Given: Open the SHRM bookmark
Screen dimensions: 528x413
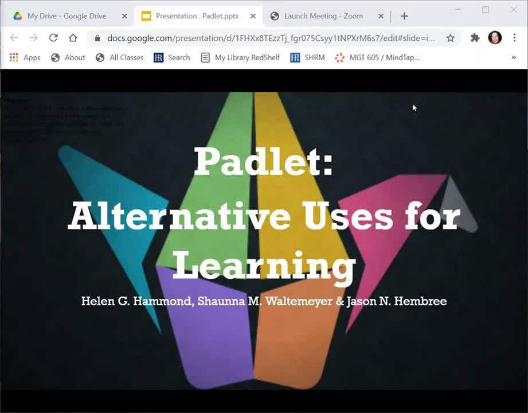Looking at the screenshot, I should coord(307,57).
